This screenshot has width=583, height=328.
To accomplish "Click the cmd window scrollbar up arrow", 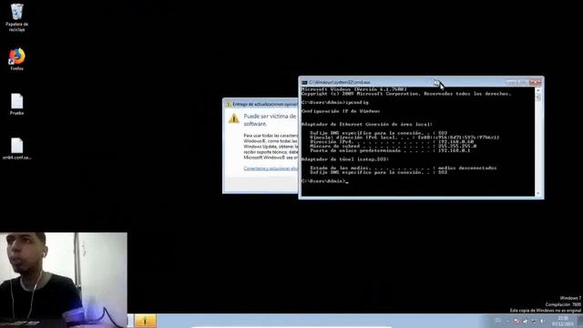I will tap(538, 90).
